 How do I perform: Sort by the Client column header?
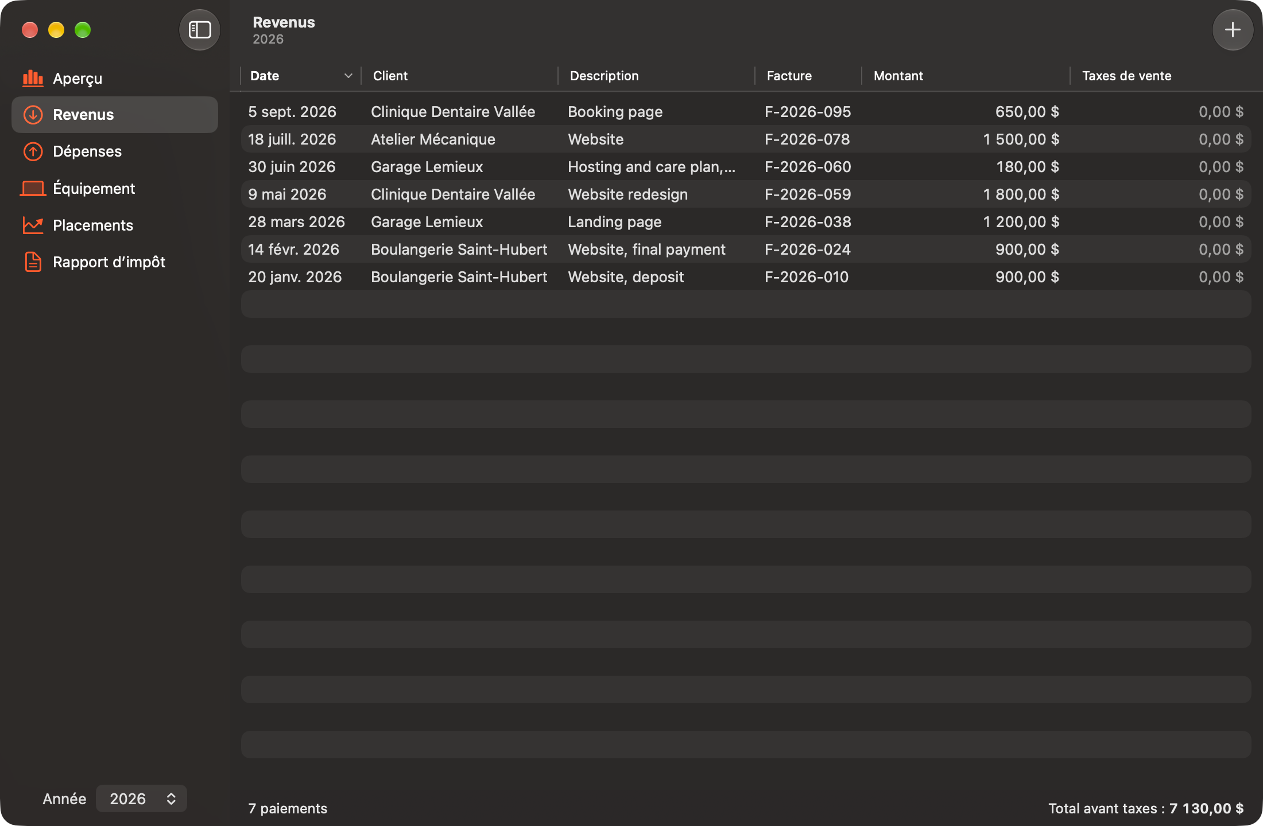tap(459, 76)
